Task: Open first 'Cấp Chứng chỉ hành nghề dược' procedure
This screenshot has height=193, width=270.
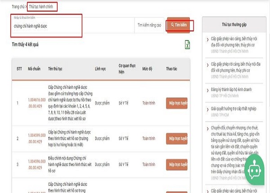Action: point(70,103)
